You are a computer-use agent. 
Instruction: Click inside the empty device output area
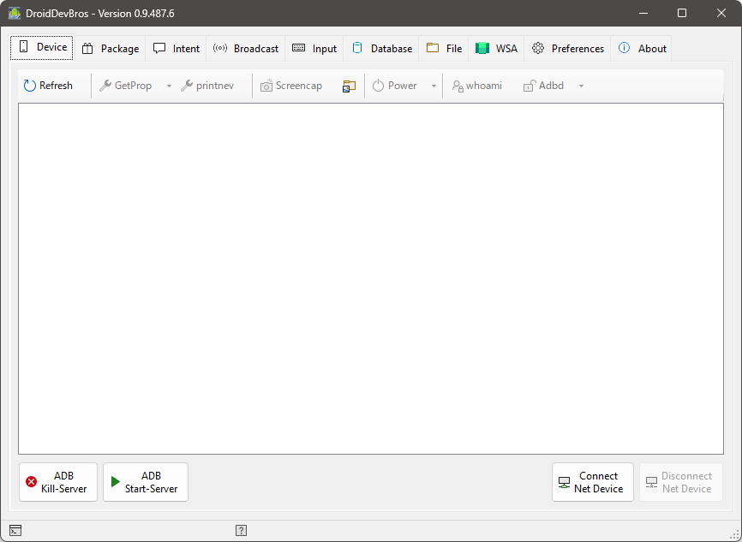[x=371, y=278]
